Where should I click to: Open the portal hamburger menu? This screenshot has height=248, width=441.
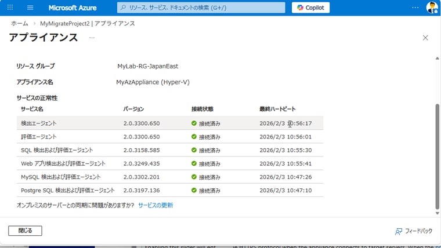[x=30, y=8]
